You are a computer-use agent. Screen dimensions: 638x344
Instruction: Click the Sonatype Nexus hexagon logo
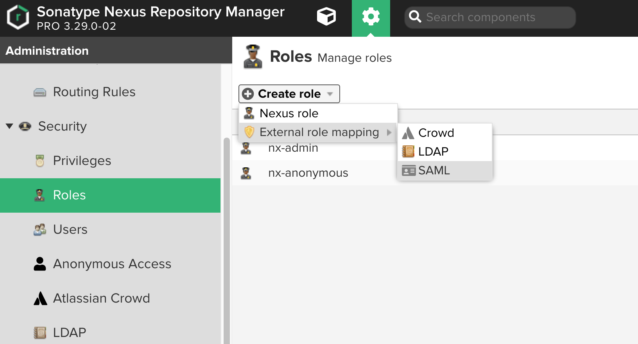click(x=18, y=18)
